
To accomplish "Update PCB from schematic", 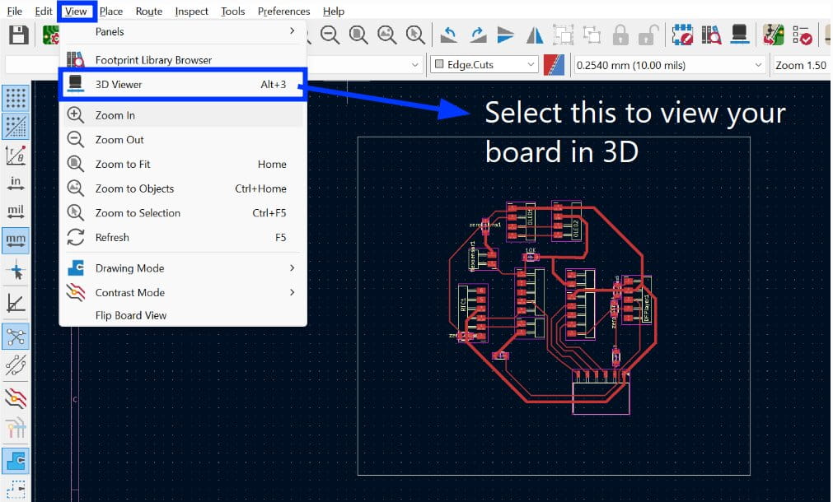I will (x=773, y=35).
